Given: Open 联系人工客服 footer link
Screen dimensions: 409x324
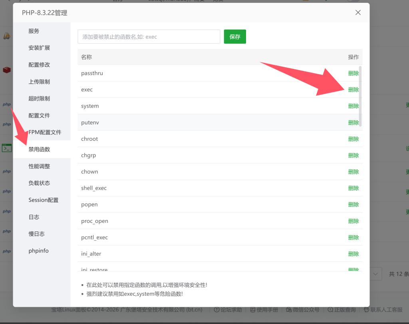Looking at the screenshot, I should point(383,310).
